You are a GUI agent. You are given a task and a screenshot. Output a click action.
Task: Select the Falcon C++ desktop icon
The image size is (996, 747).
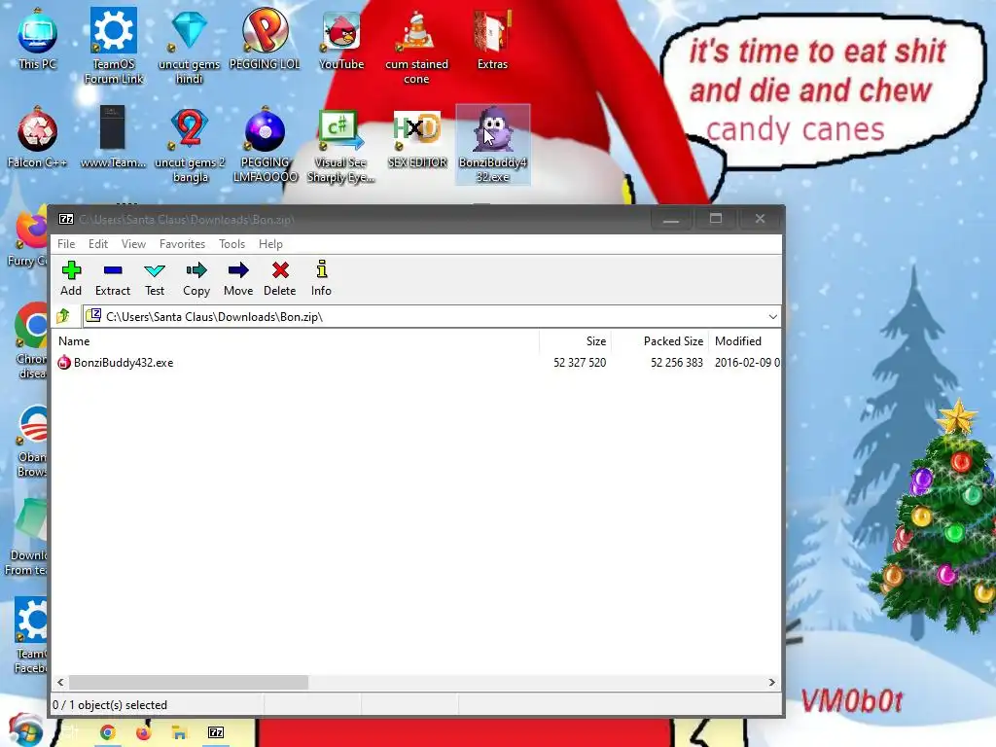coord(38,138)
